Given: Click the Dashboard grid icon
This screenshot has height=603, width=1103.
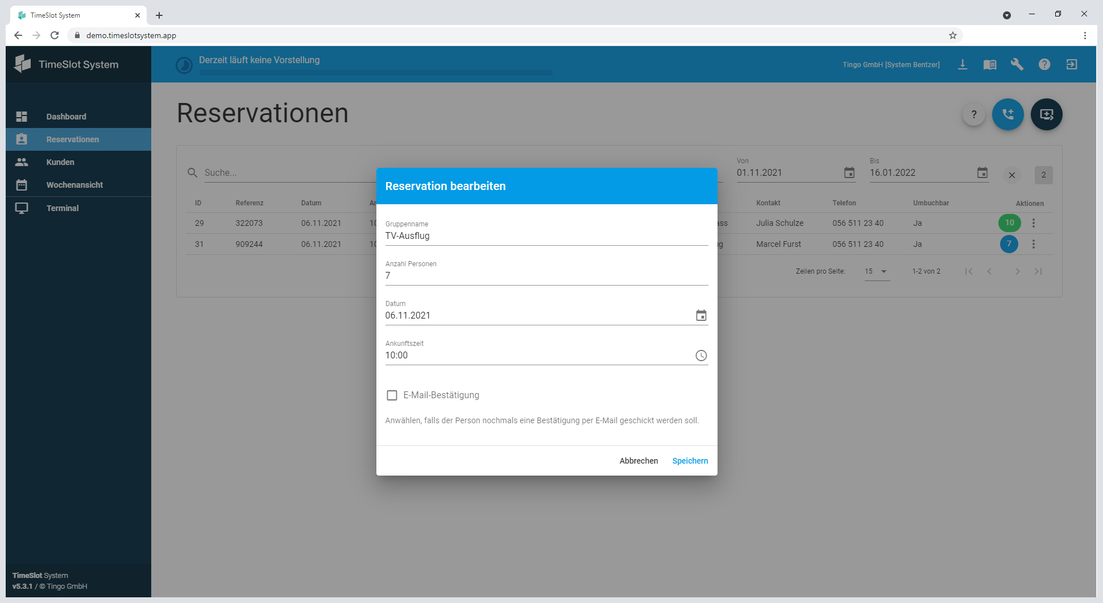Looking at the screenshot, I should point(22,117).
